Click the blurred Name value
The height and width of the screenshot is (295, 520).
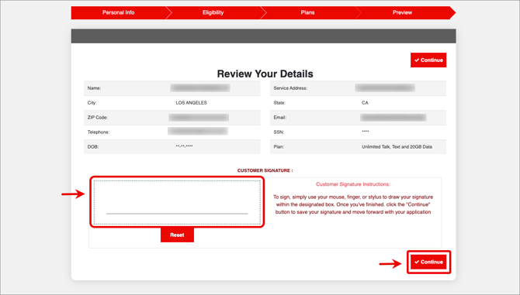pyautogui.click(x=200, y=88)
